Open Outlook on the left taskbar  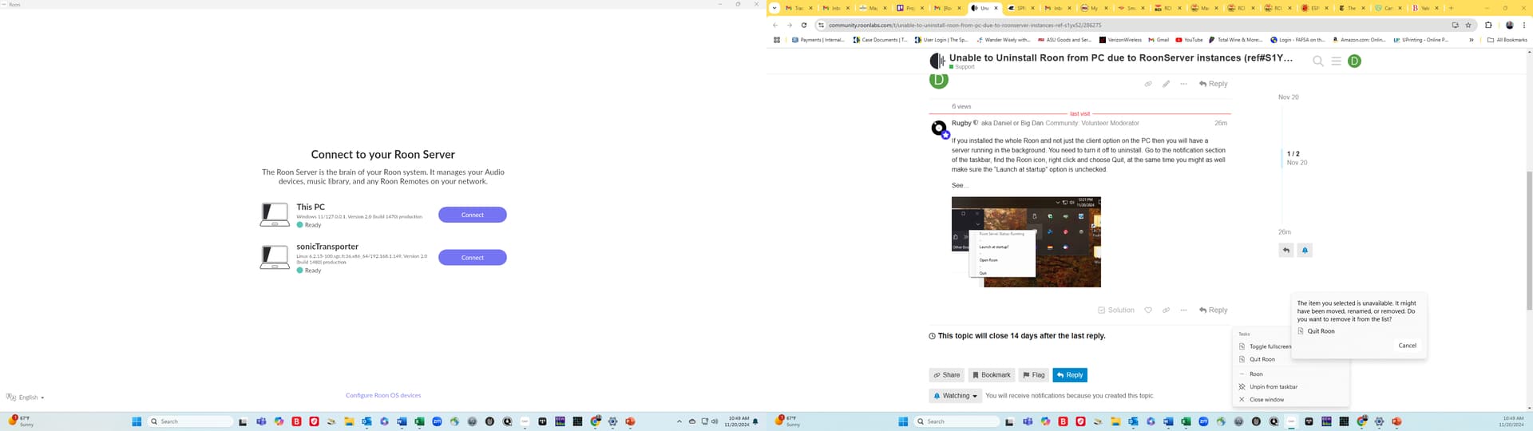(366, 421)
